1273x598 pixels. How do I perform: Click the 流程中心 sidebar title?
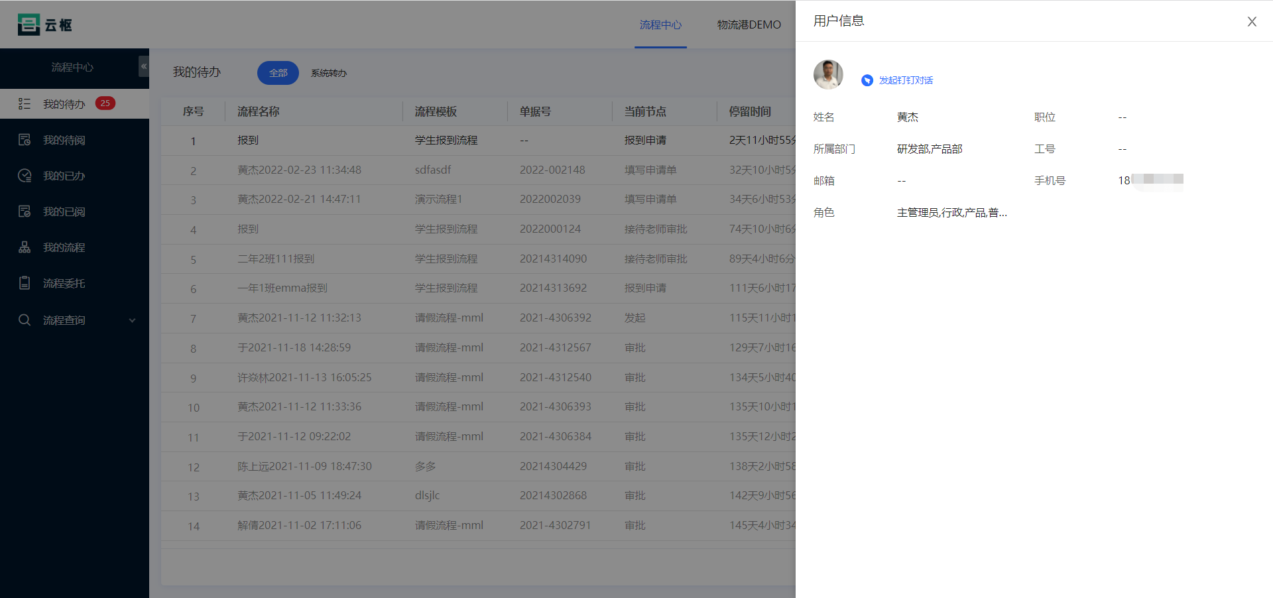pos(72,67)
